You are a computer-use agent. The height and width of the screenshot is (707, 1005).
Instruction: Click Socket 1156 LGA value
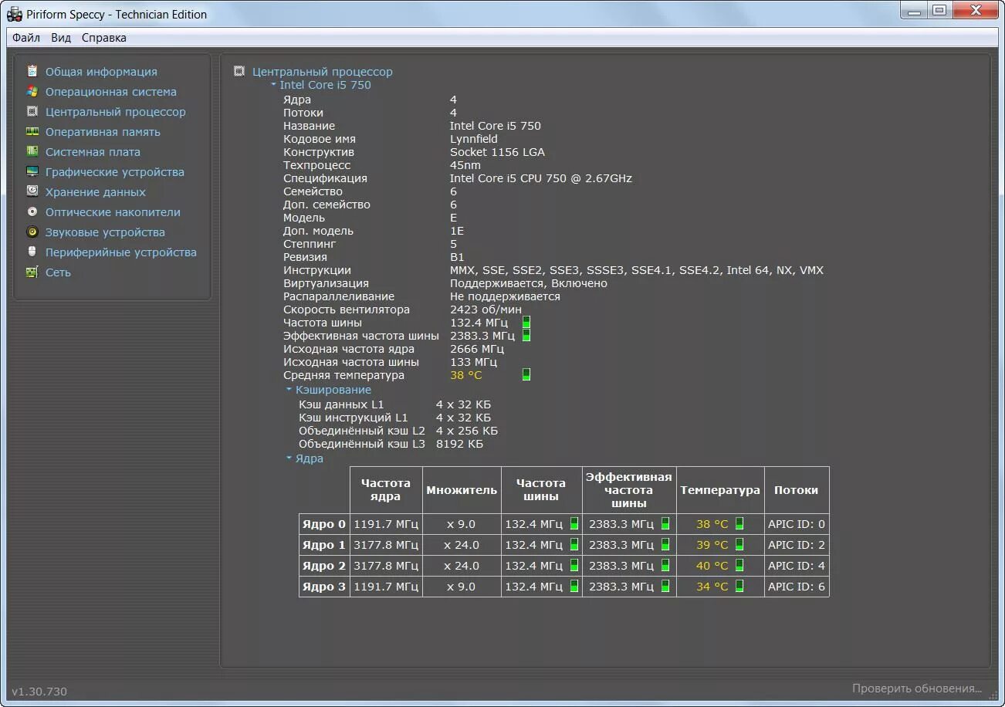(x=497, y=151)
